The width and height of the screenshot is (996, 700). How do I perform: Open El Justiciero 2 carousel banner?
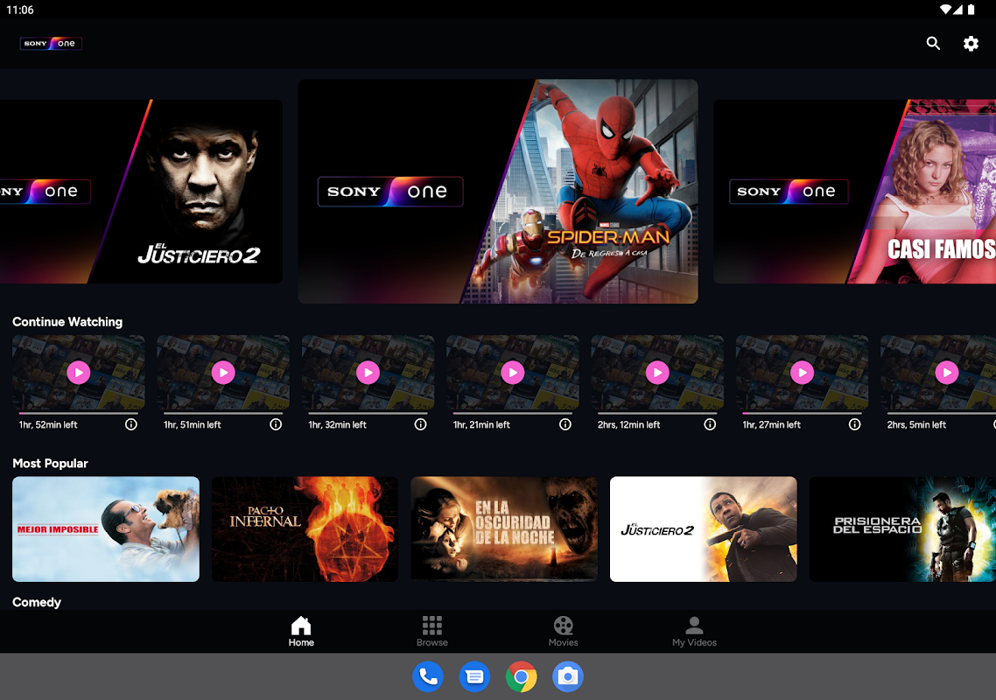[141, 192]
